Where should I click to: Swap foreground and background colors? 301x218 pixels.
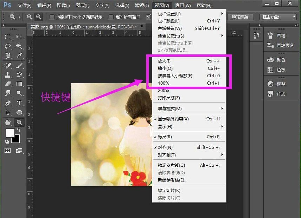[19, 130]
